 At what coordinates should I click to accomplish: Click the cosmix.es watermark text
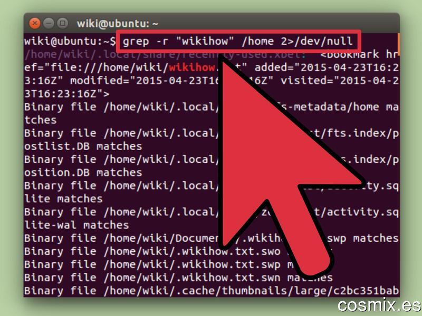pyautogui.click(x=379, y=305)
